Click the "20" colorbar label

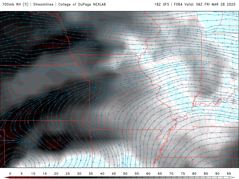click(56, 174)
